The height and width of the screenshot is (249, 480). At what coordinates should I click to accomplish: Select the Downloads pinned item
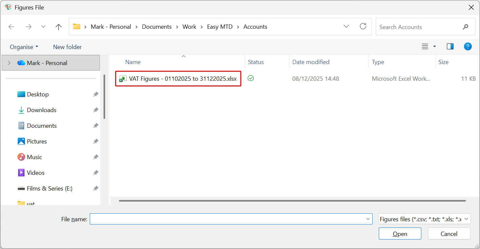tap(41, 110)
